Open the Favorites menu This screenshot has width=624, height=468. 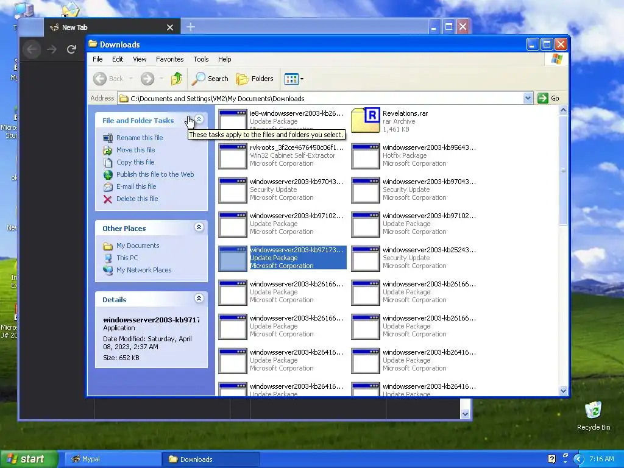coord(169,59)
